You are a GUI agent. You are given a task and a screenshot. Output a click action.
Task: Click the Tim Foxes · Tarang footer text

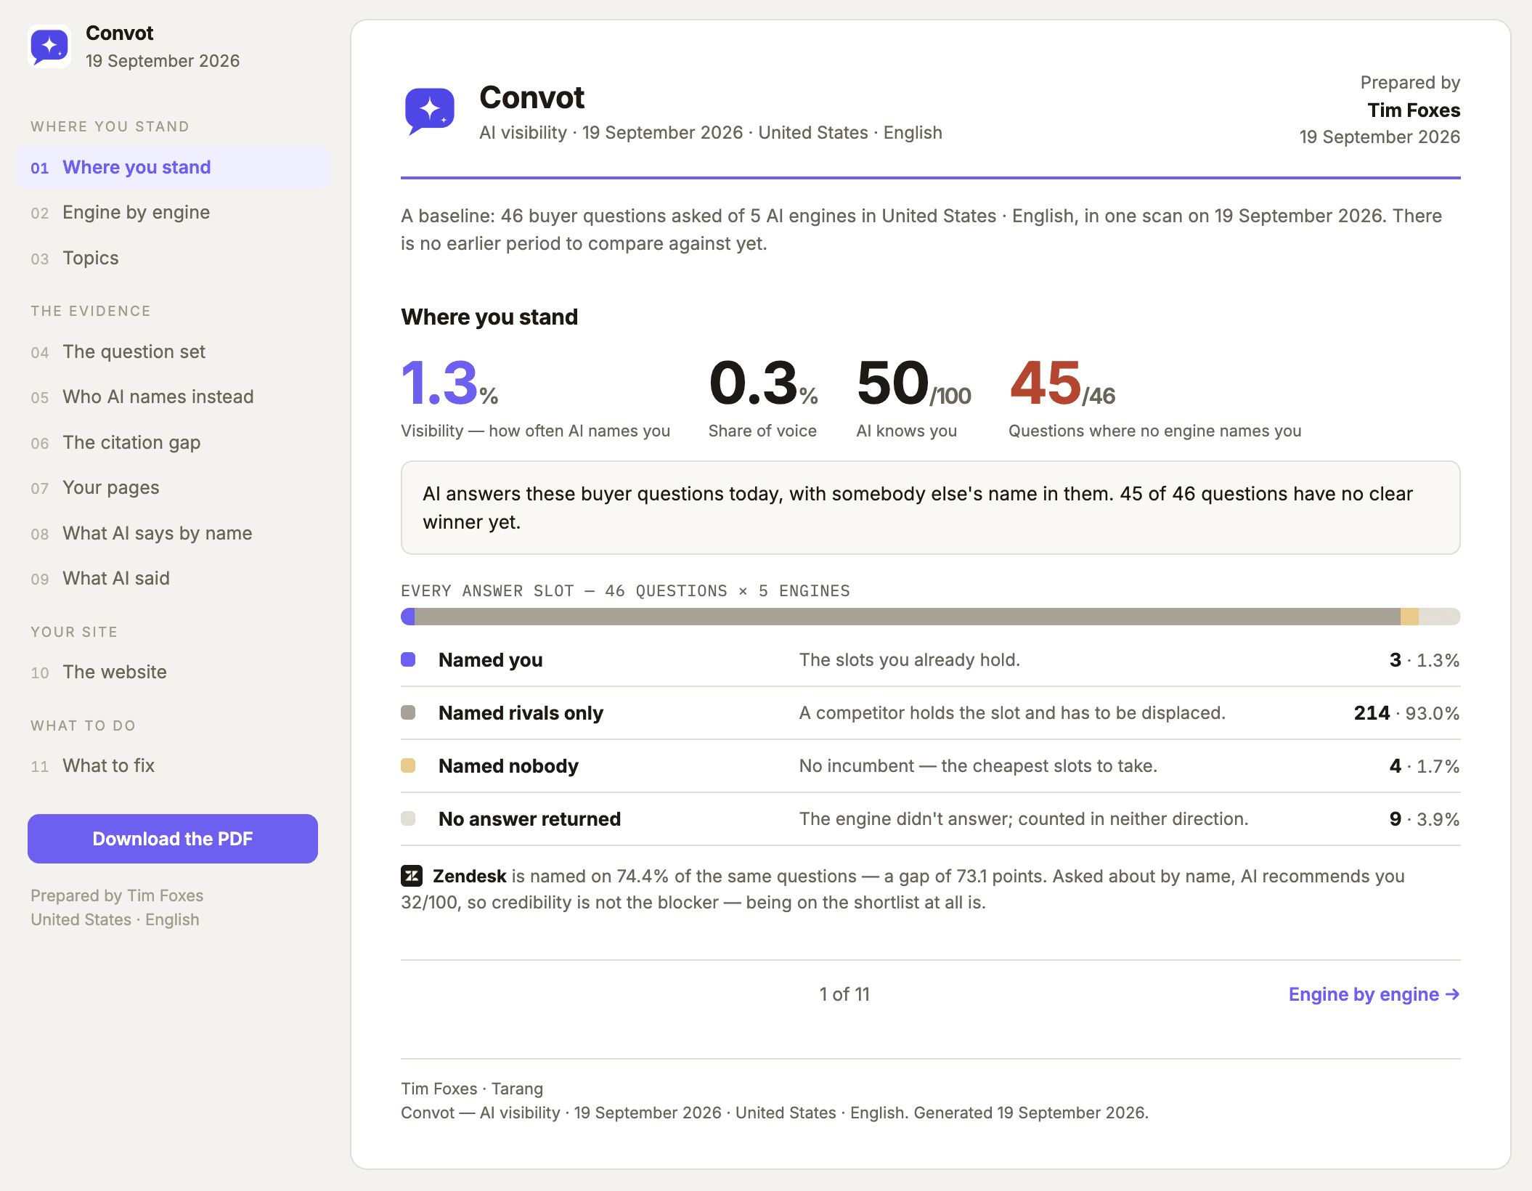point(472,1089)
